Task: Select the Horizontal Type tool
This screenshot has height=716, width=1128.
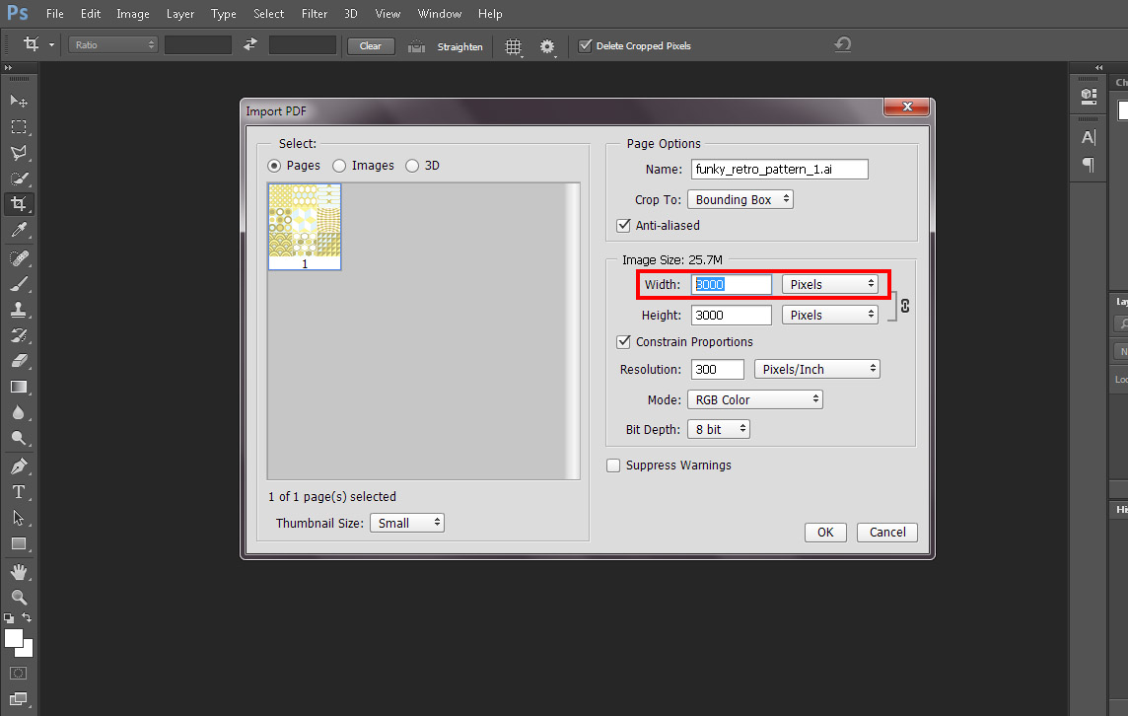Action: coord(19,492)
